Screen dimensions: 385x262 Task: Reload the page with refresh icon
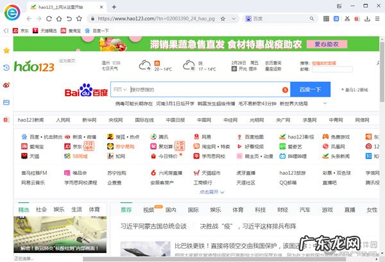[x=49, y=19]
